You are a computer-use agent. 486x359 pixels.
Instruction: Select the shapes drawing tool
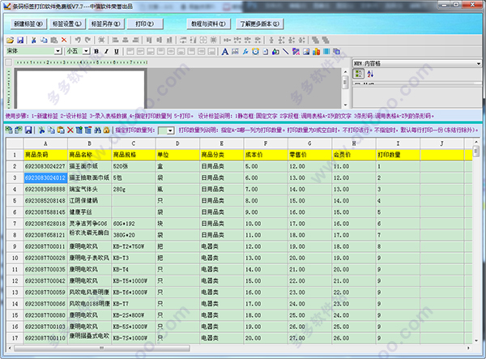[275, 52]
